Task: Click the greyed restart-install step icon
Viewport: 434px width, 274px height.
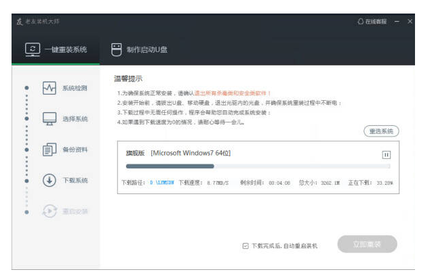Action: click(50, 211)
